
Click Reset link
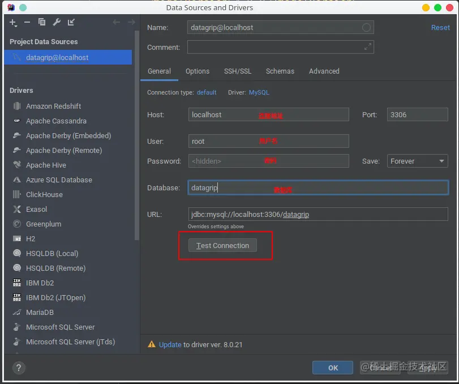(x=440, y=28)
